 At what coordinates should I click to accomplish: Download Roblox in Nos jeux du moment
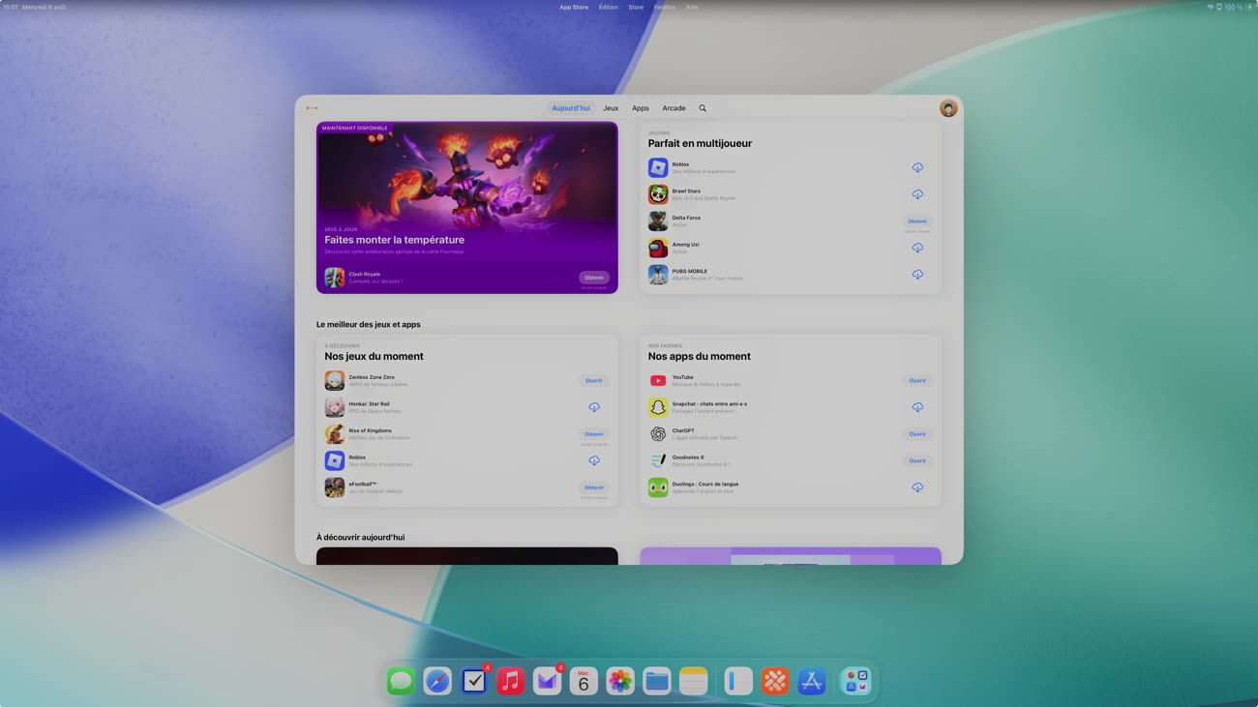tap(594, 460)
